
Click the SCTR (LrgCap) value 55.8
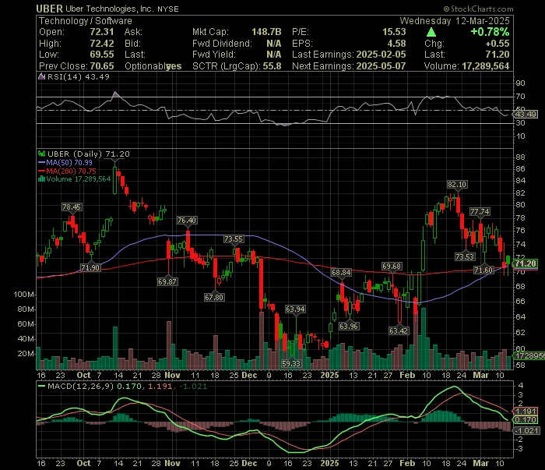point(272,66)
